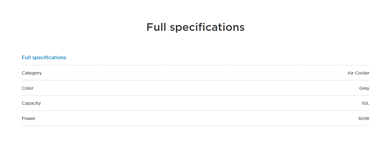
Task: Click the word Full in blue header
Action: click(26, 57)
